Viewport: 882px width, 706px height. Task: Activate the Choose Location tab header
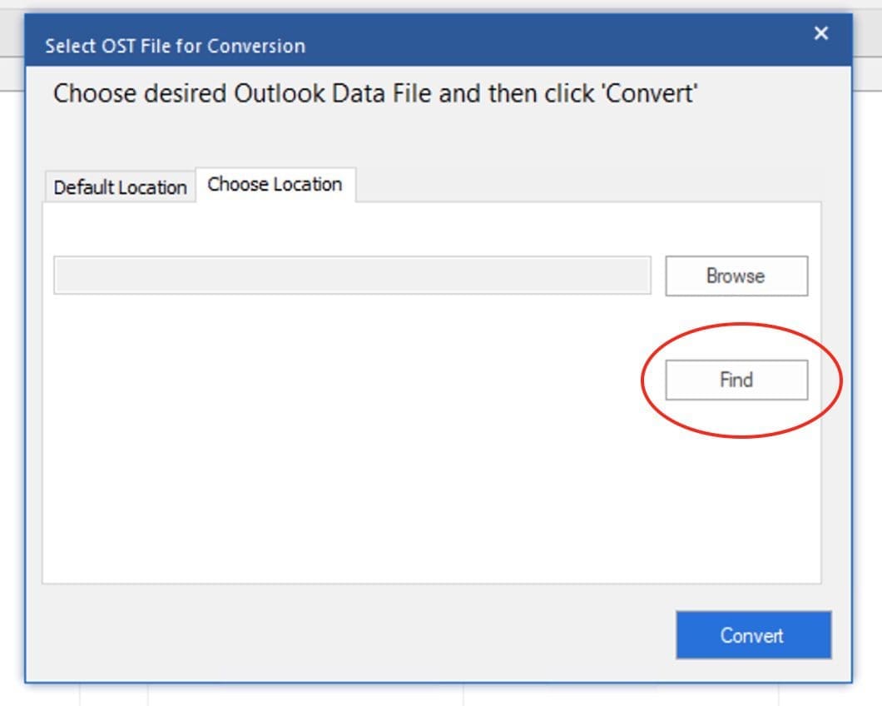[275, 185]
